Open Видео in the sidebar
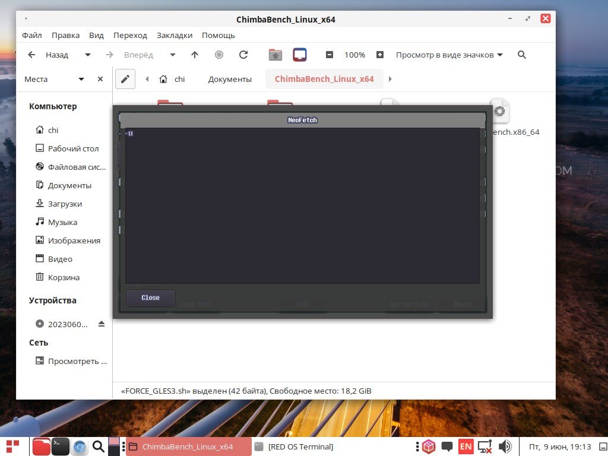This screenshot has width=608, height=456. click(54, 259)
